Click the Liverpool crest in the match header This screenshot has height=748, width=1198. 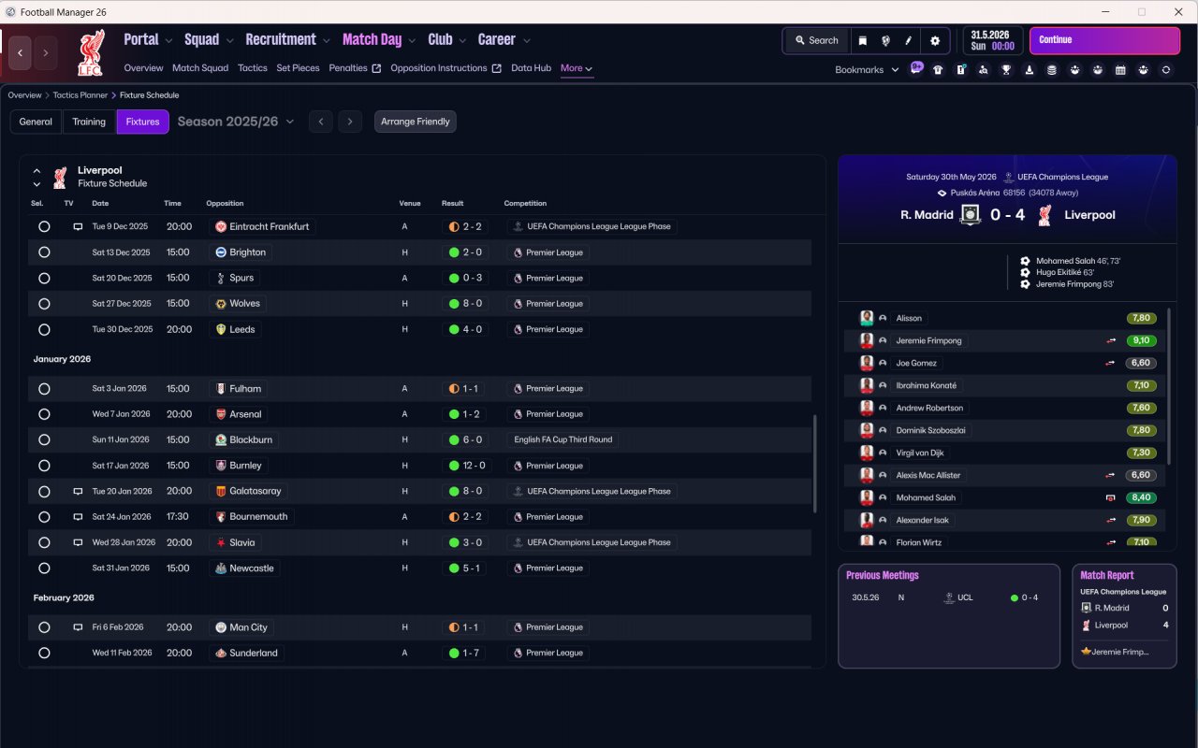[x=1046, y=214]
